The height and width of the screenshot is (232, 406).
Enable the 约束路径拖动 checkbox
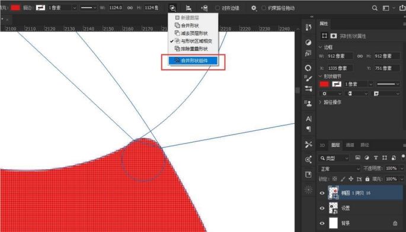coord(264,8)
